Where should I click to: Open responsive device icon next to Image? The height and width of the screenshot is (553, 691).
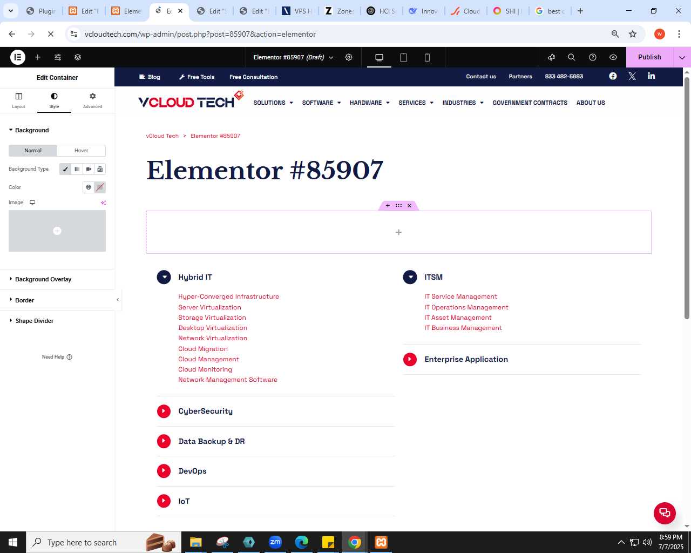[x=32, y=203]
